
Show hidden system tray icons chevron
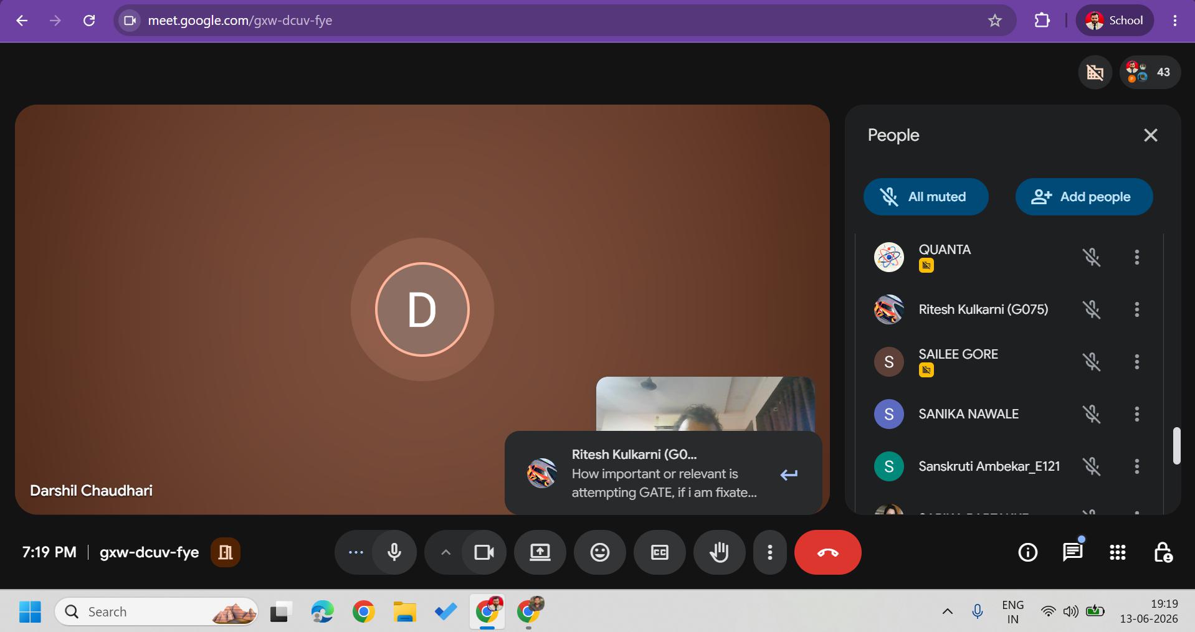pos(947,611)
